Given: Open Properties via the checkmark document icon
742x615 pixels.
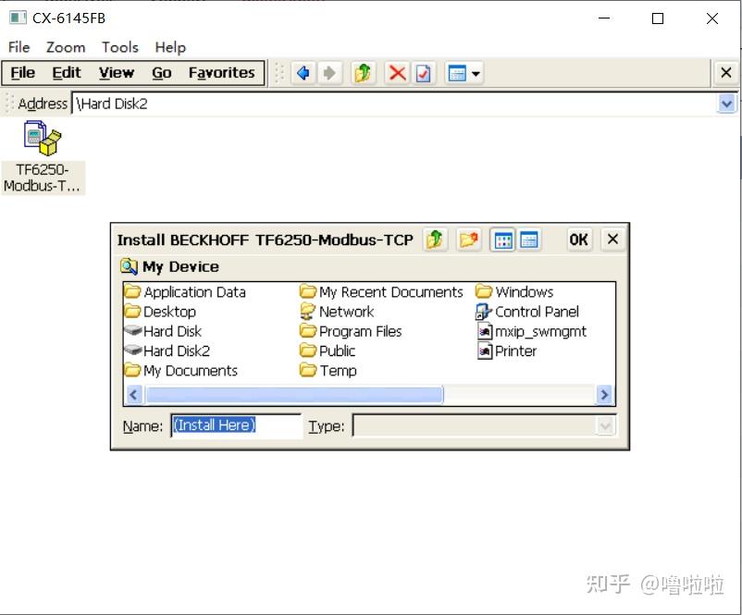Looking at the screenshot, I should click(422, 73).
